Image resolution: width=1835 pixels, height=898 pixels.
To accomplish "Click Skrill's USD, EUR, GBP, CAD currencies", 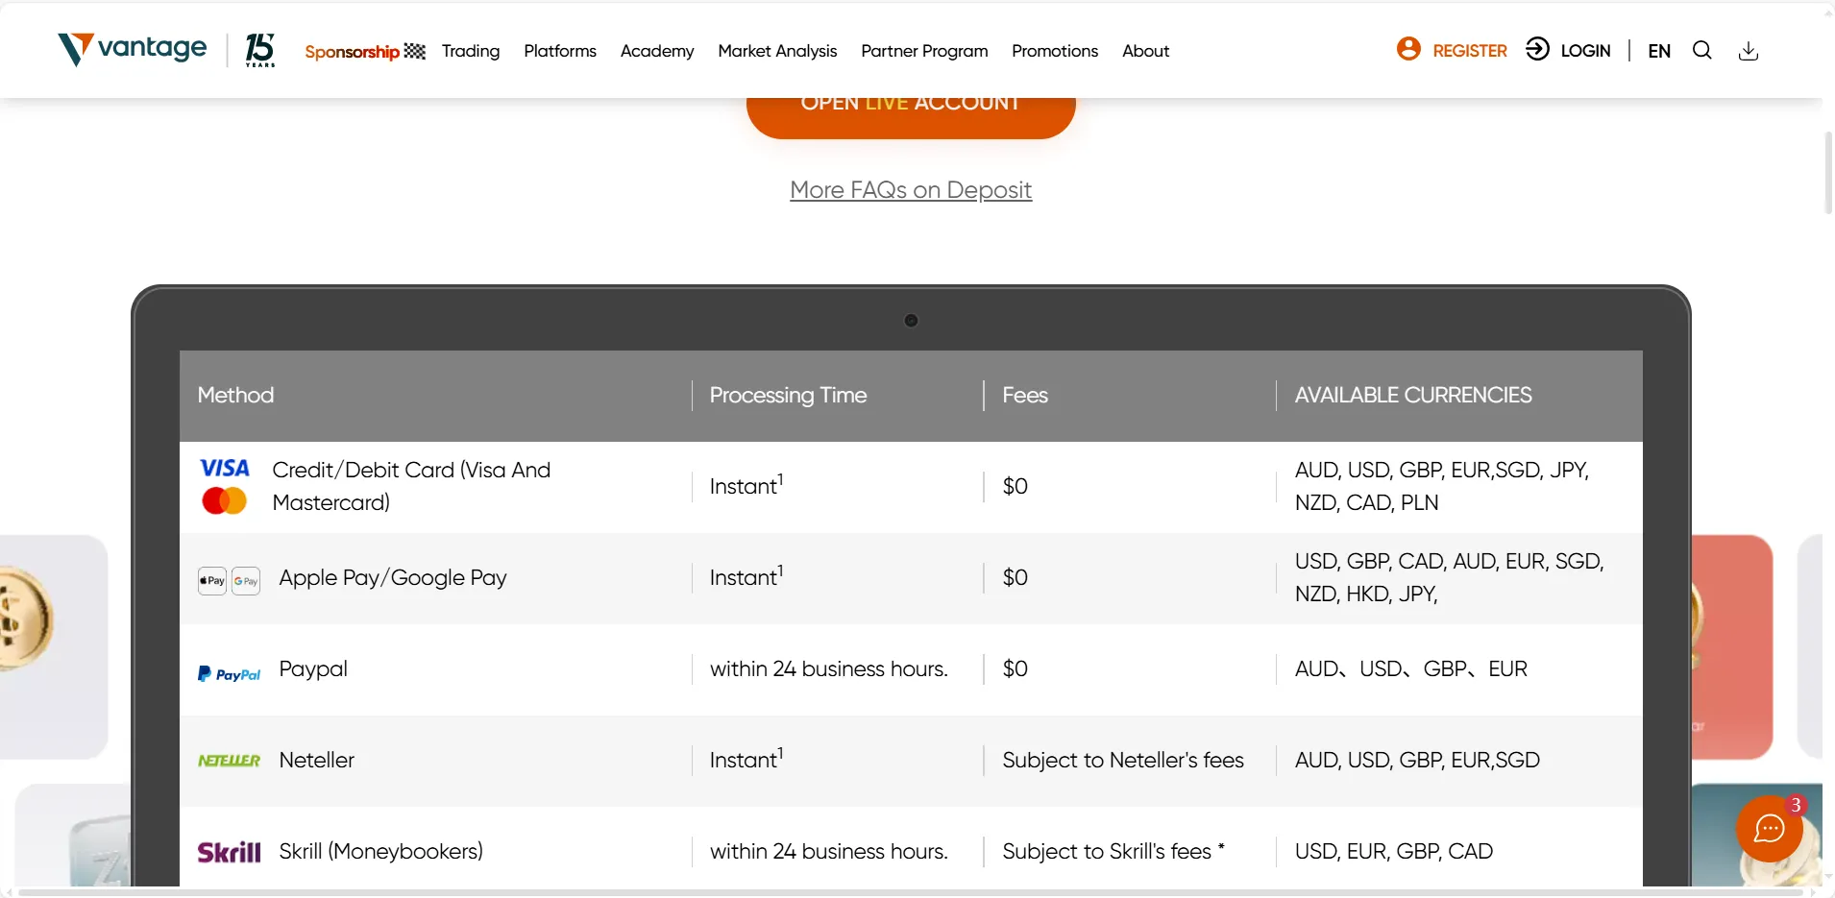I will click(1394, 851).
